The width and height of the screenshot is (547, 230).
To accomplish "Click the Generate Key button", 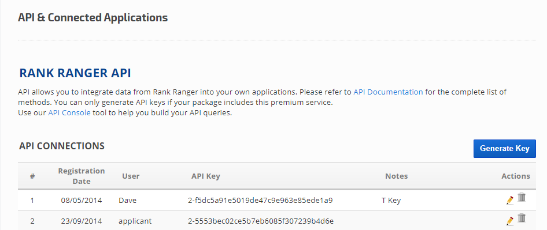I will point(504,149).
